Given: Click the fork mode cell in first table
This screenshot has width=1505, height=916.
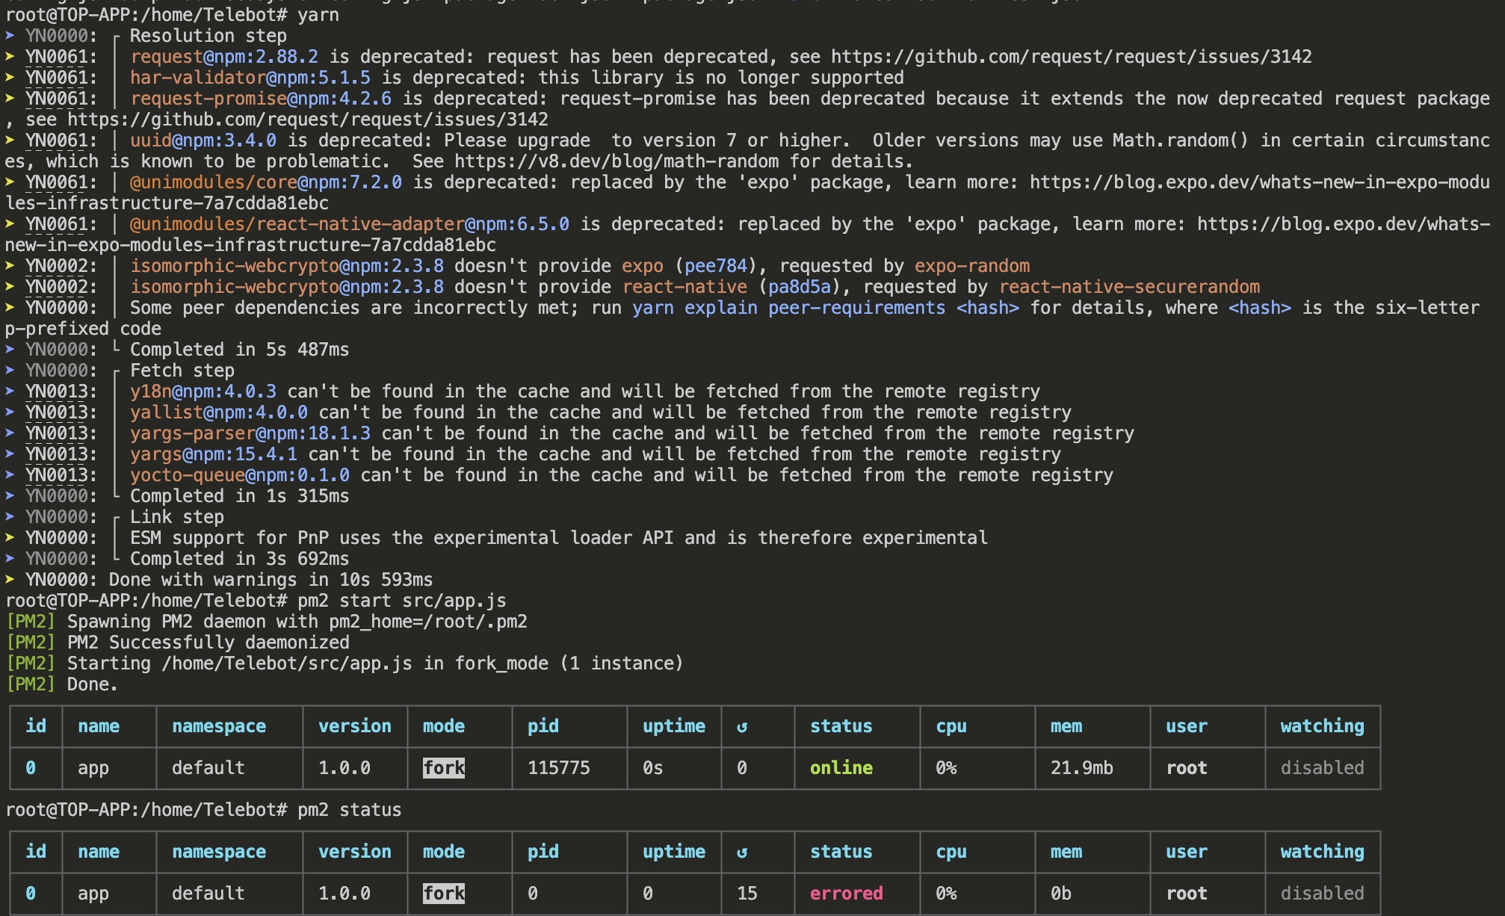Looking at the screenshot, I should [442, 767].
